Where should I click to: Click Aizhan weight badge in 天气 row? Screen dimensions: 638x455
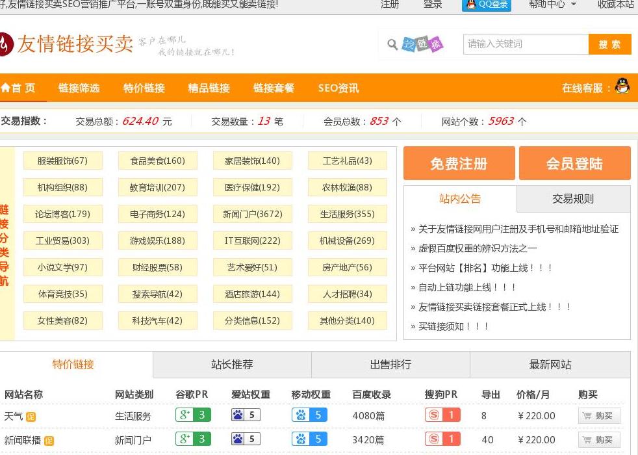pyautogui.click(x=246, y=415)
